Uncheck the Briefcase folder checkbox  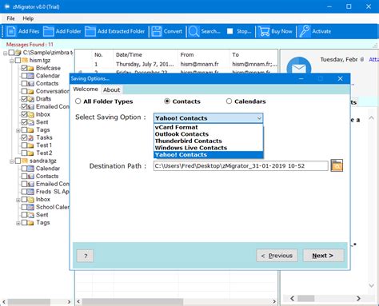click(x=24, y=68)
